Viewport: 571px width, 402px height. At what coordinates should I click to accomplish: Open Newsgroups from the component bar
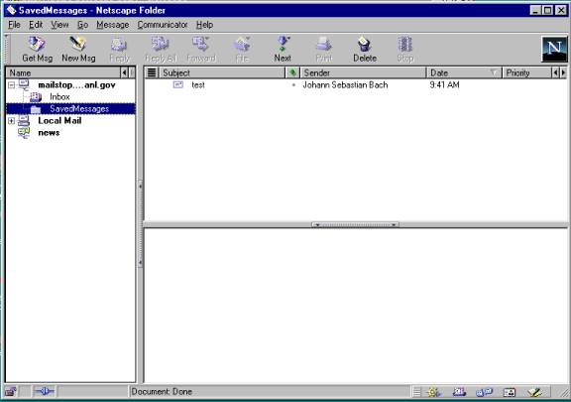[485, 392]
